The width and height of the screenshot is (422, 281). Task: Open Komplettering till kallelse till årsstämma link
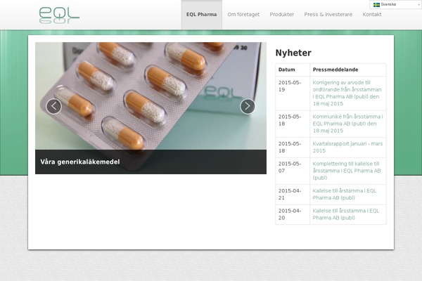tap(347, 171)
